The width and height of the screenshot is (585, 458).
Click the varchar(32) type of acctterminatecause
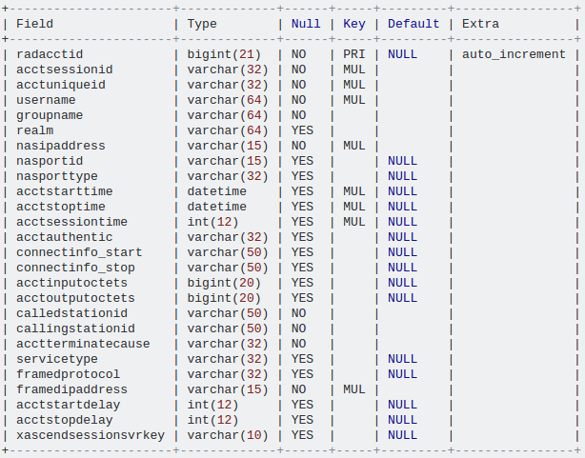(228, 344)
